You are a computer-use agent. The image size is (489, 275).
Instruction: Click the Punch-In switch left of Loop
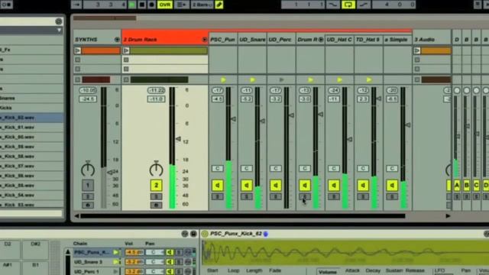[333, 5]
